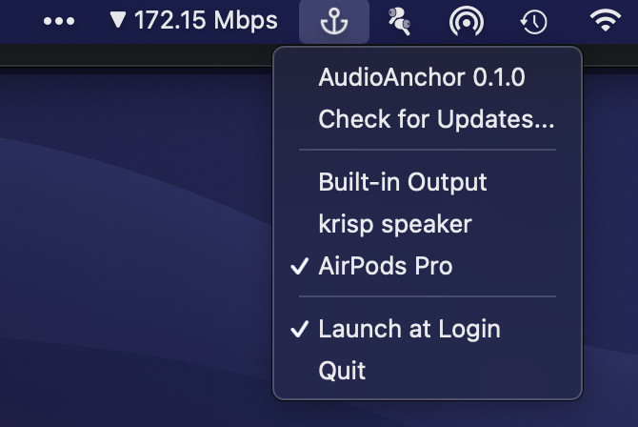Open the Time Machine clock icon
638x427 pixels.
point(533,22)
